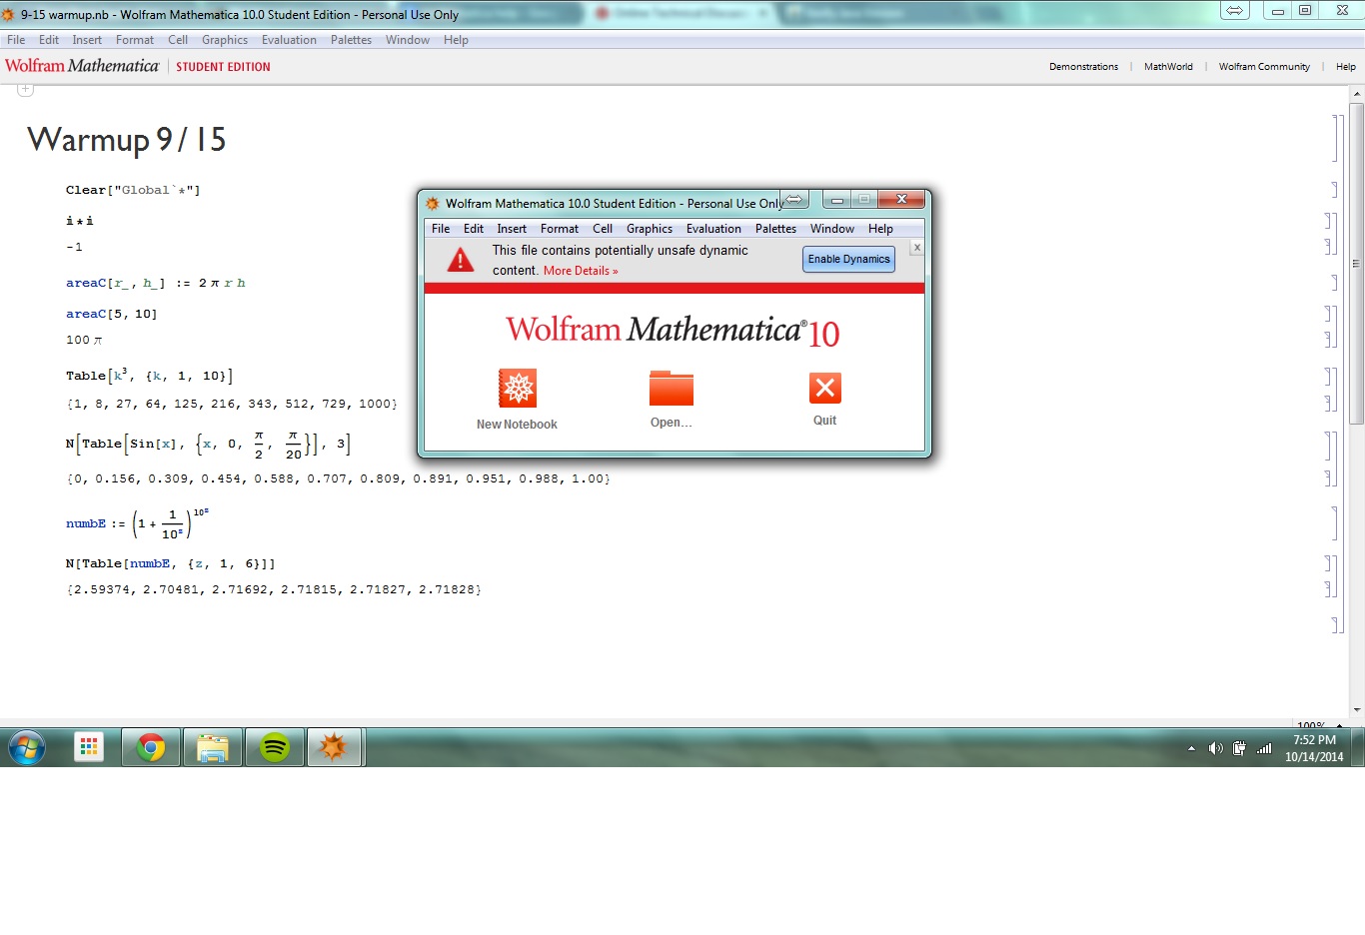
Task: Open the Cell menu in main window
Action: coord(178,40)
